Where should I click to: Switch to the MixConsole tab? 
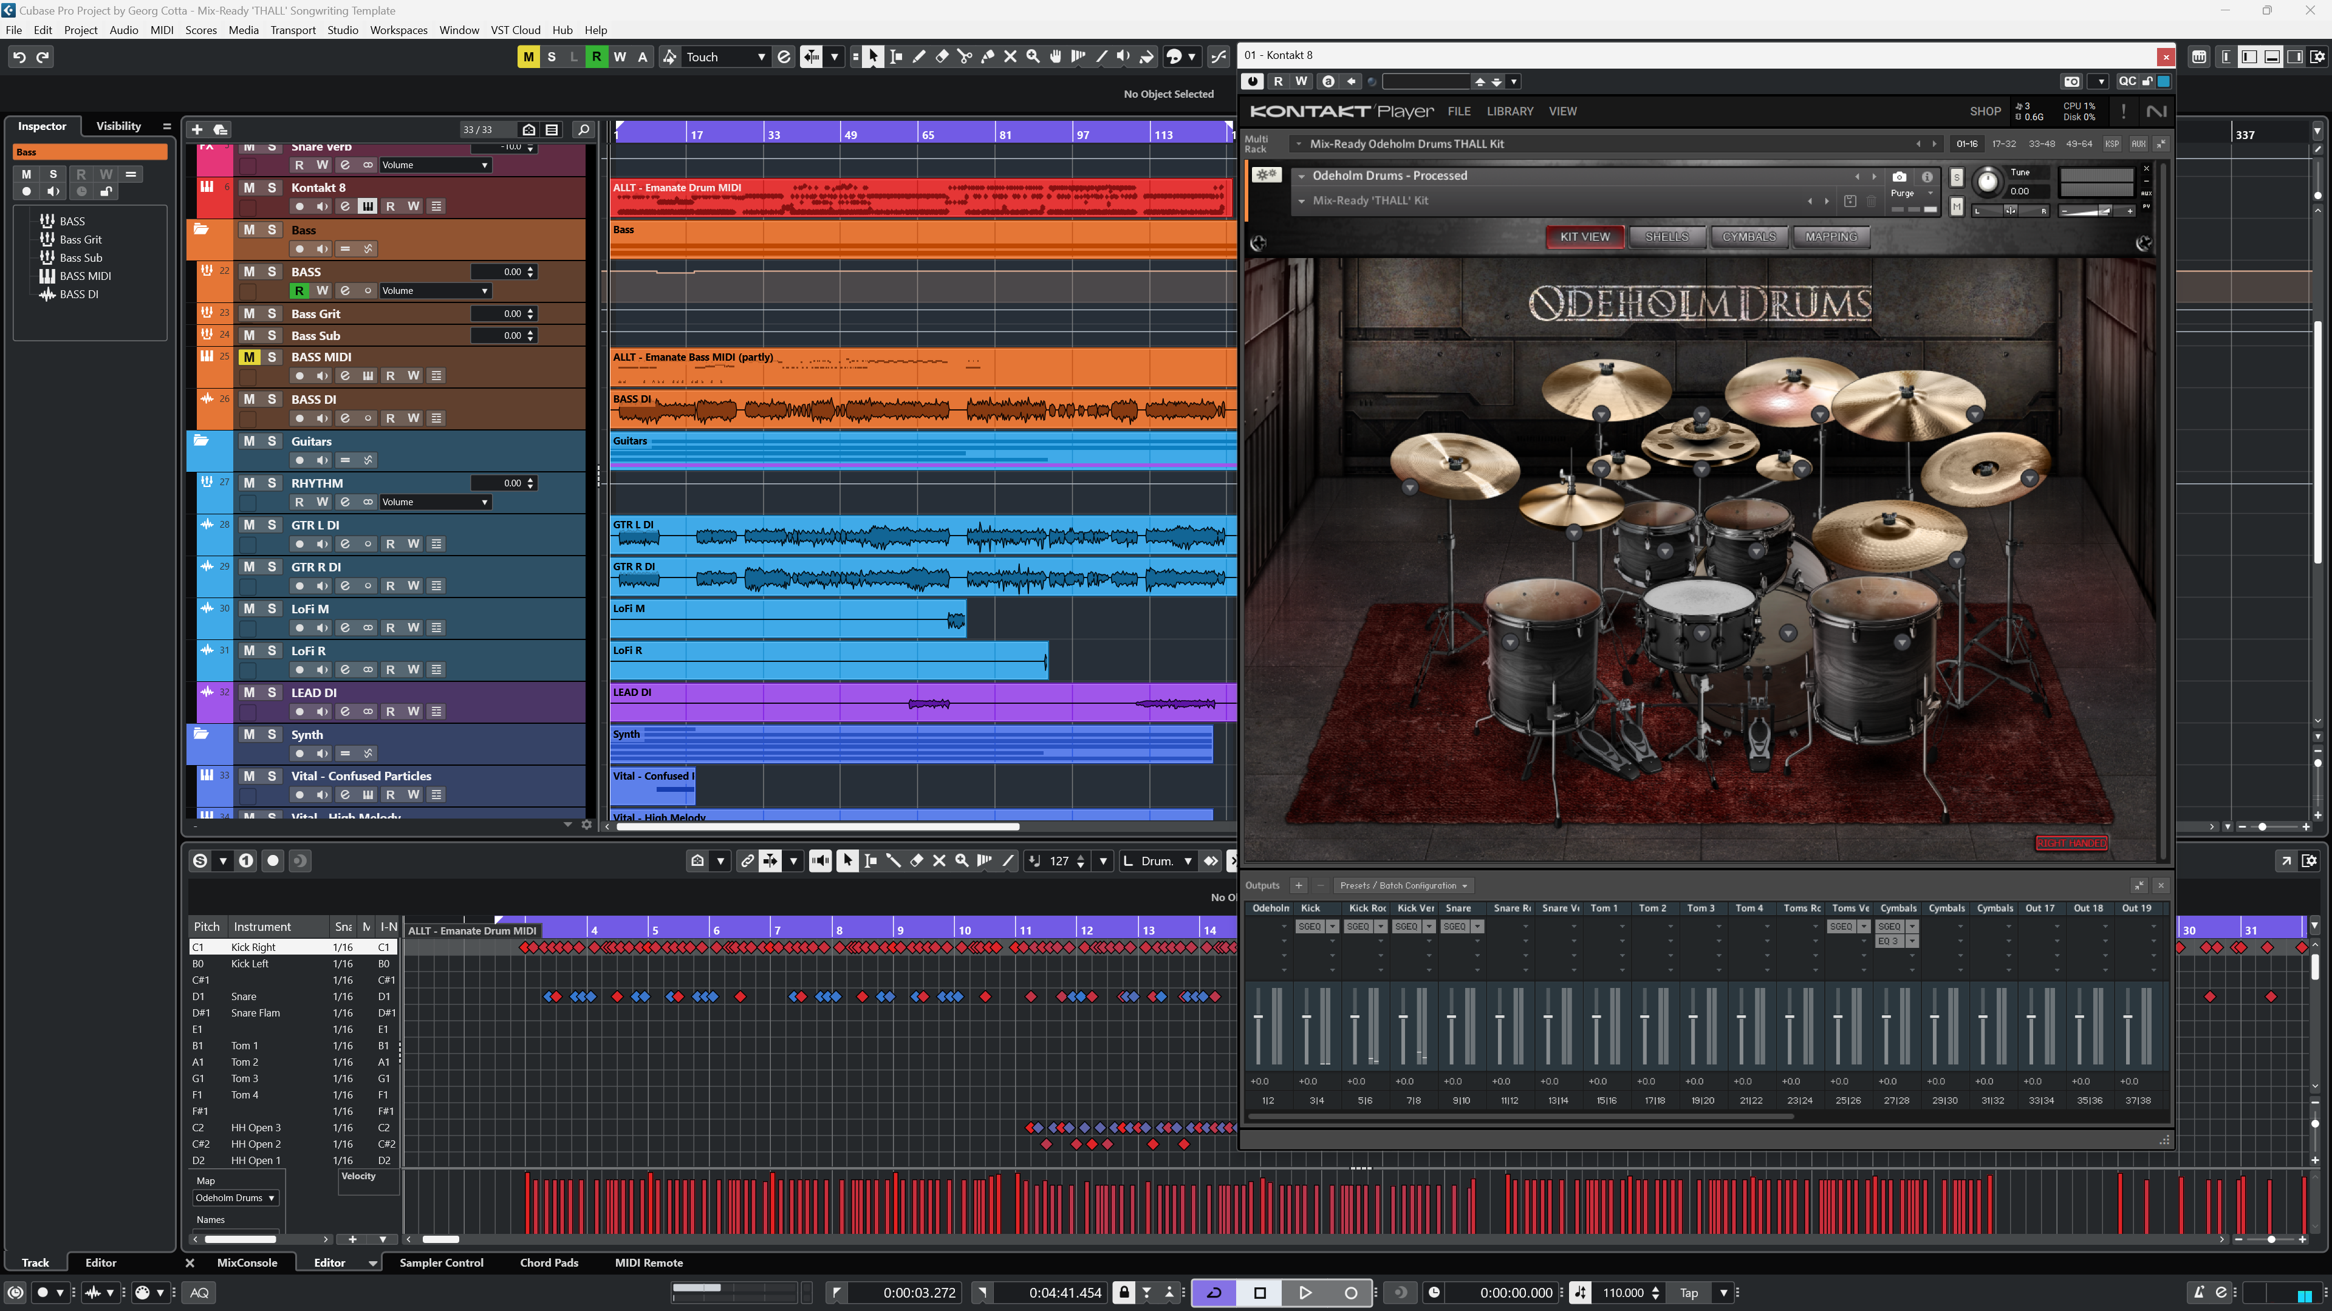(247, 1262)
